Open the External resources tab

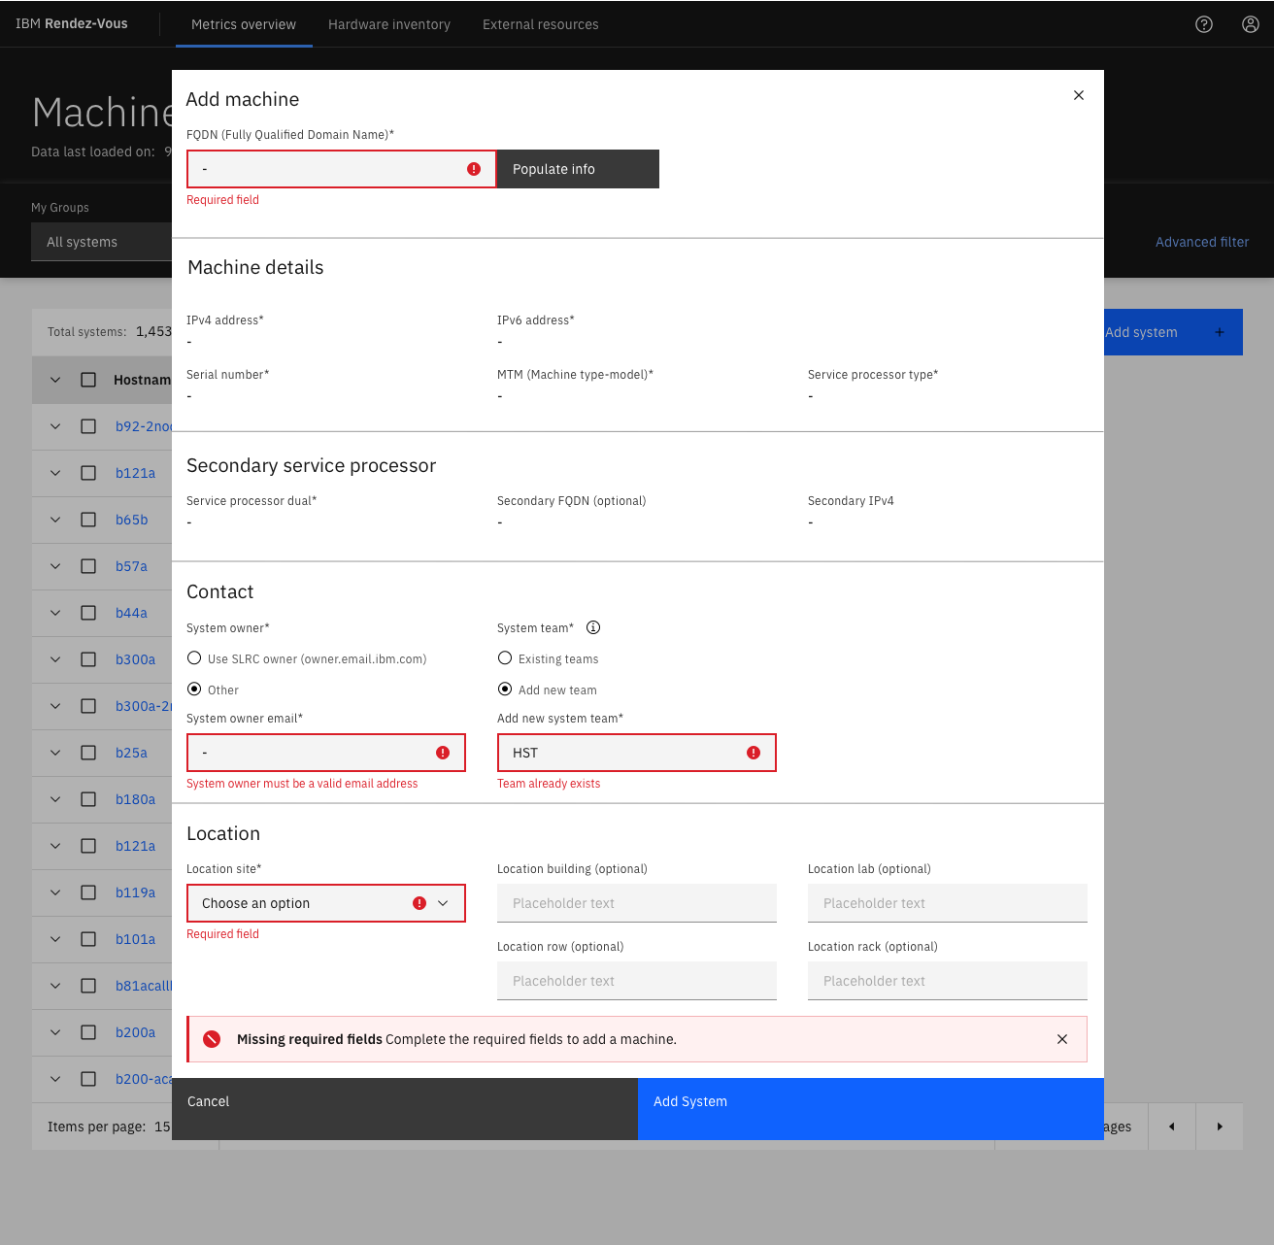[x=540, y=24]
